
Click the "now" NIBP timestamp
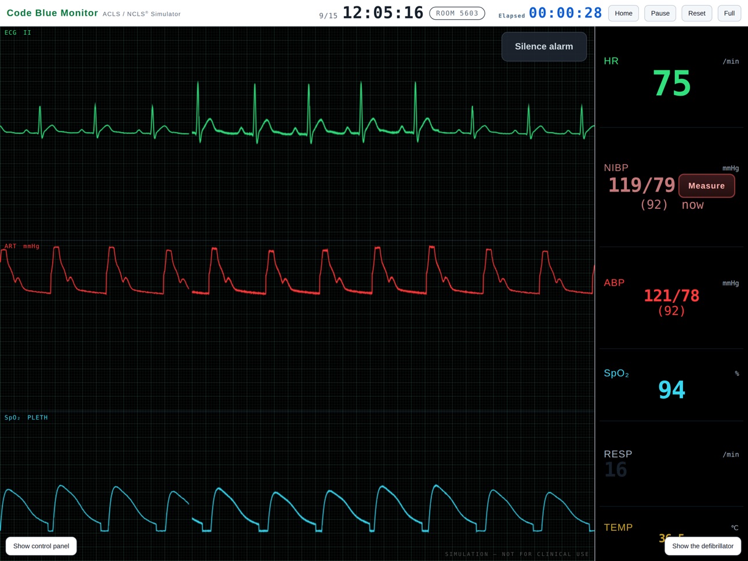[x=692, y=205]
